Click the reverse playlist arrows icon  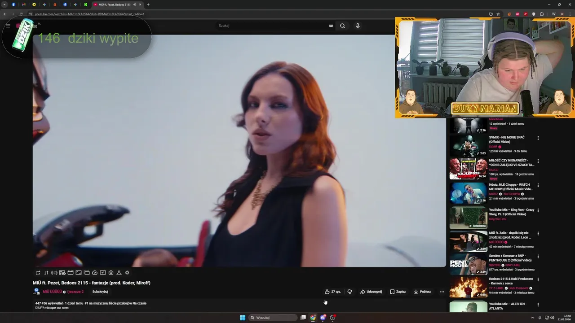[x=46, y=273]
